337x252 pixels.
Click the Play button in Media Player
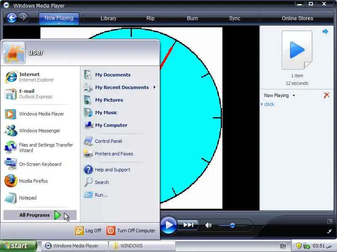point(169,225)
